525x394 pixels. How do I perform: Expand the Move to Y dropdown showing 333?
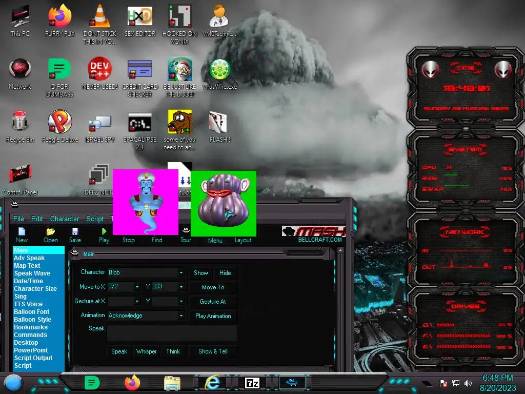click(181, 287)
